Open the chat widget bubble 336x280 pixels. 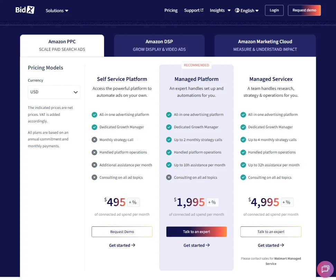click(325, 269)
